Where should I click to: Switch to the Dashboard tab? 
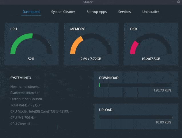[31, 12]
